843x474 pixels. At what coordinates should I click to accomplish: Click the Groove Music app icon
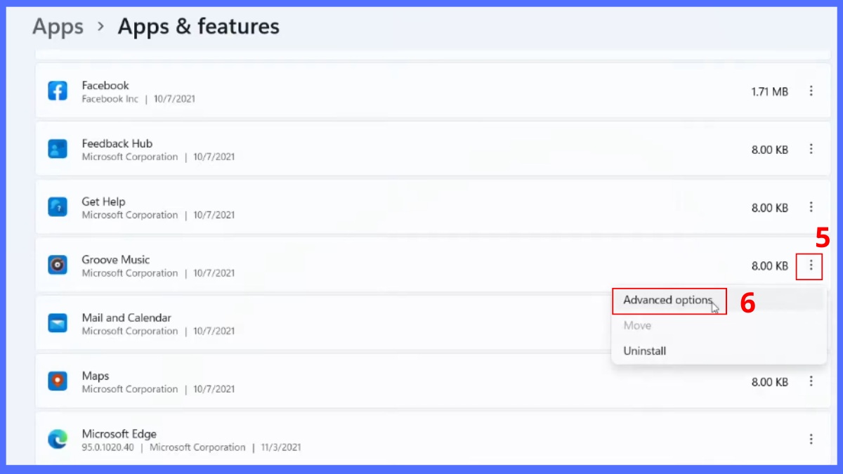58,265
